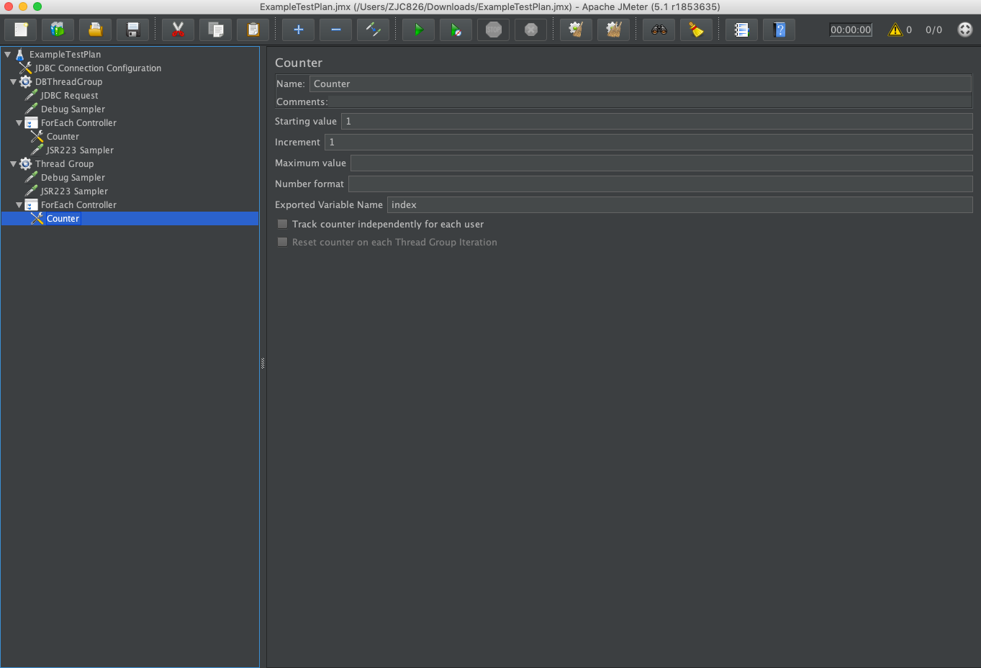Paste element using the clipboard icon
Viewport: 981px width, 668px height.
pos(253,30)
